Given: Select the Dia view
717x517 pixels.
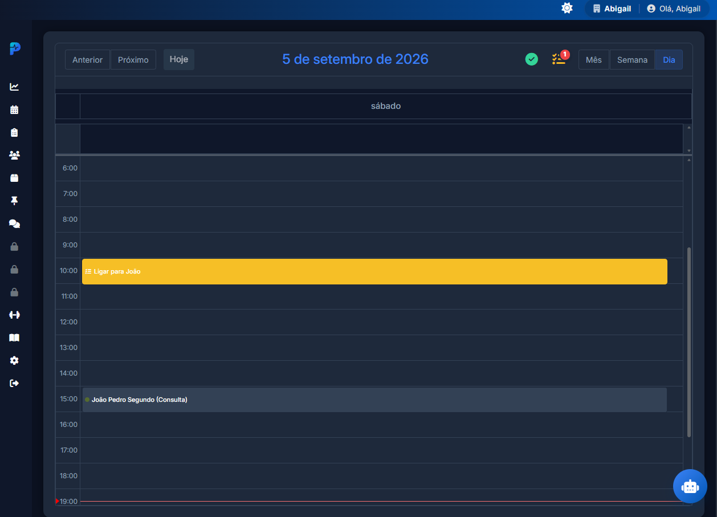Looking at the screenshot, I should (x=669, y=60).
